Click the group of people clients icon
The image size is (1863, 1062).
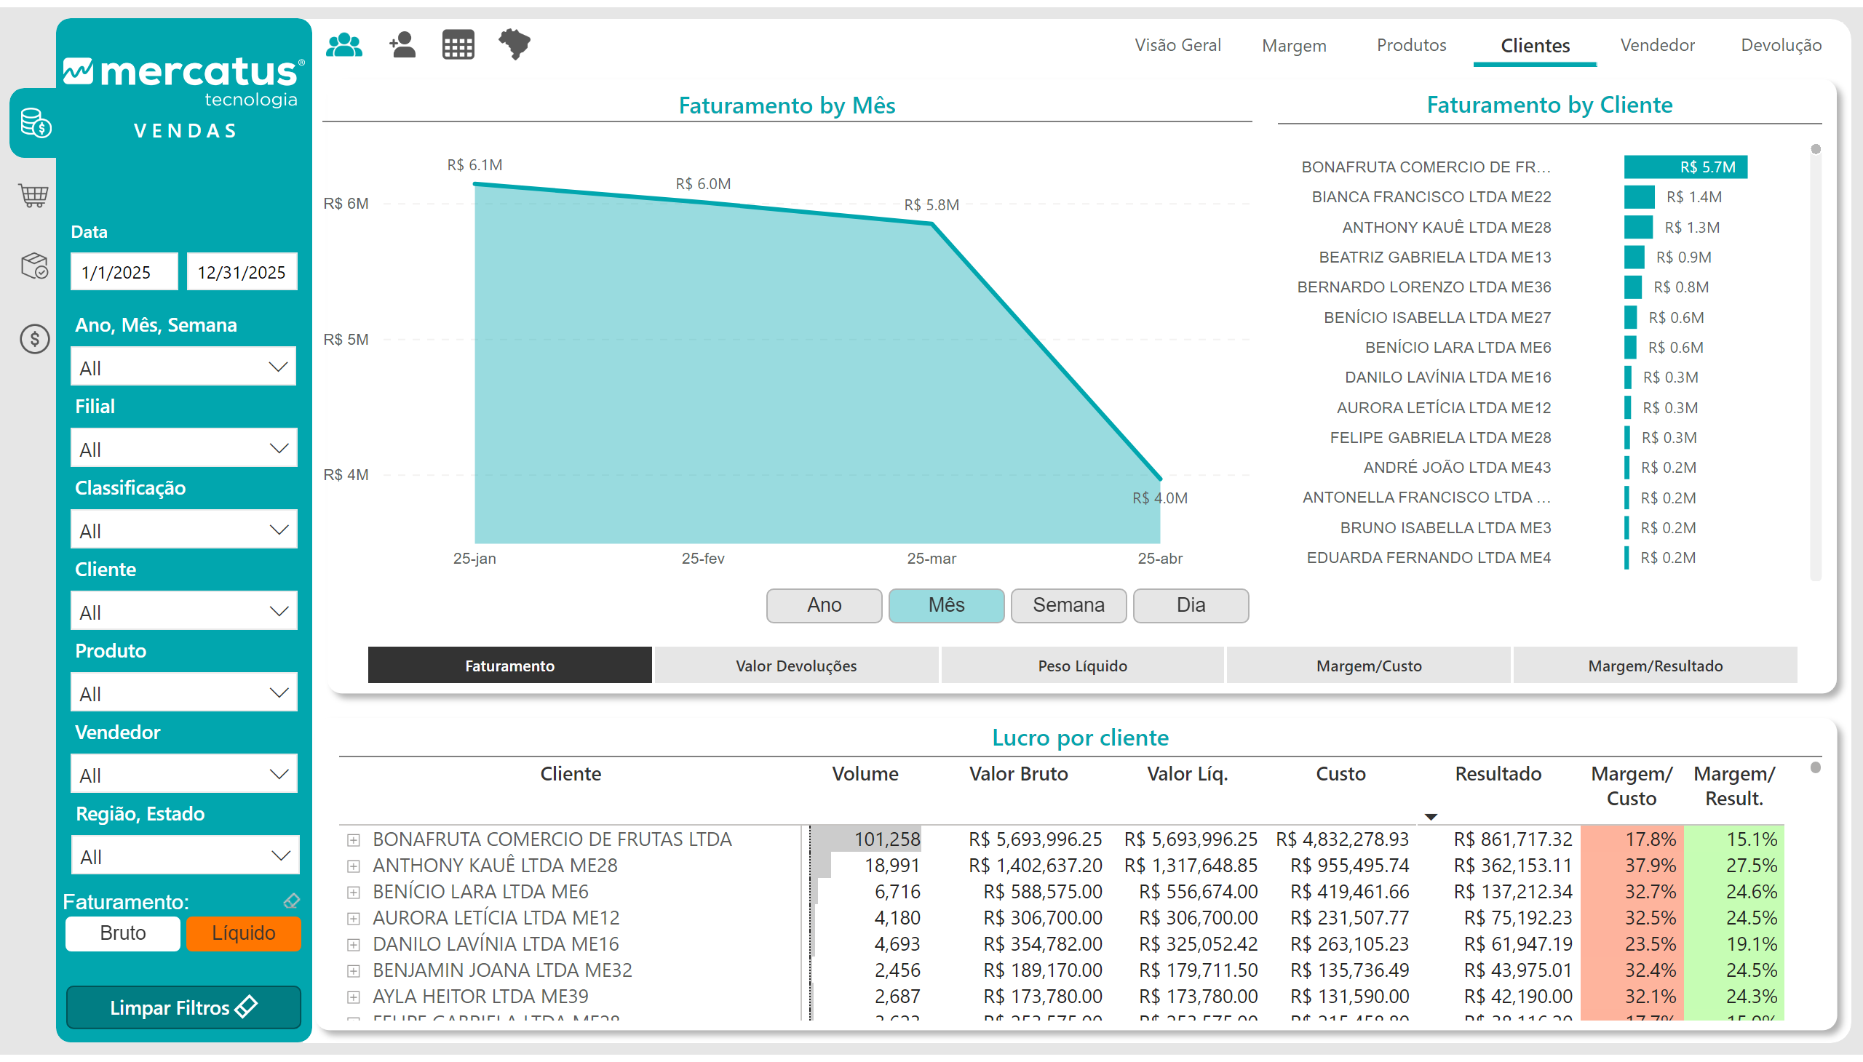pos(343,45)
